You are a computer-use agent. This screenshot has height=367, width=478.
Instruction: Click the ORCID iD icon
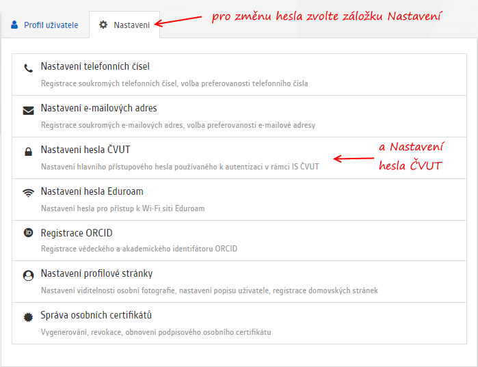pyautogui.click(x=28, y=233)
